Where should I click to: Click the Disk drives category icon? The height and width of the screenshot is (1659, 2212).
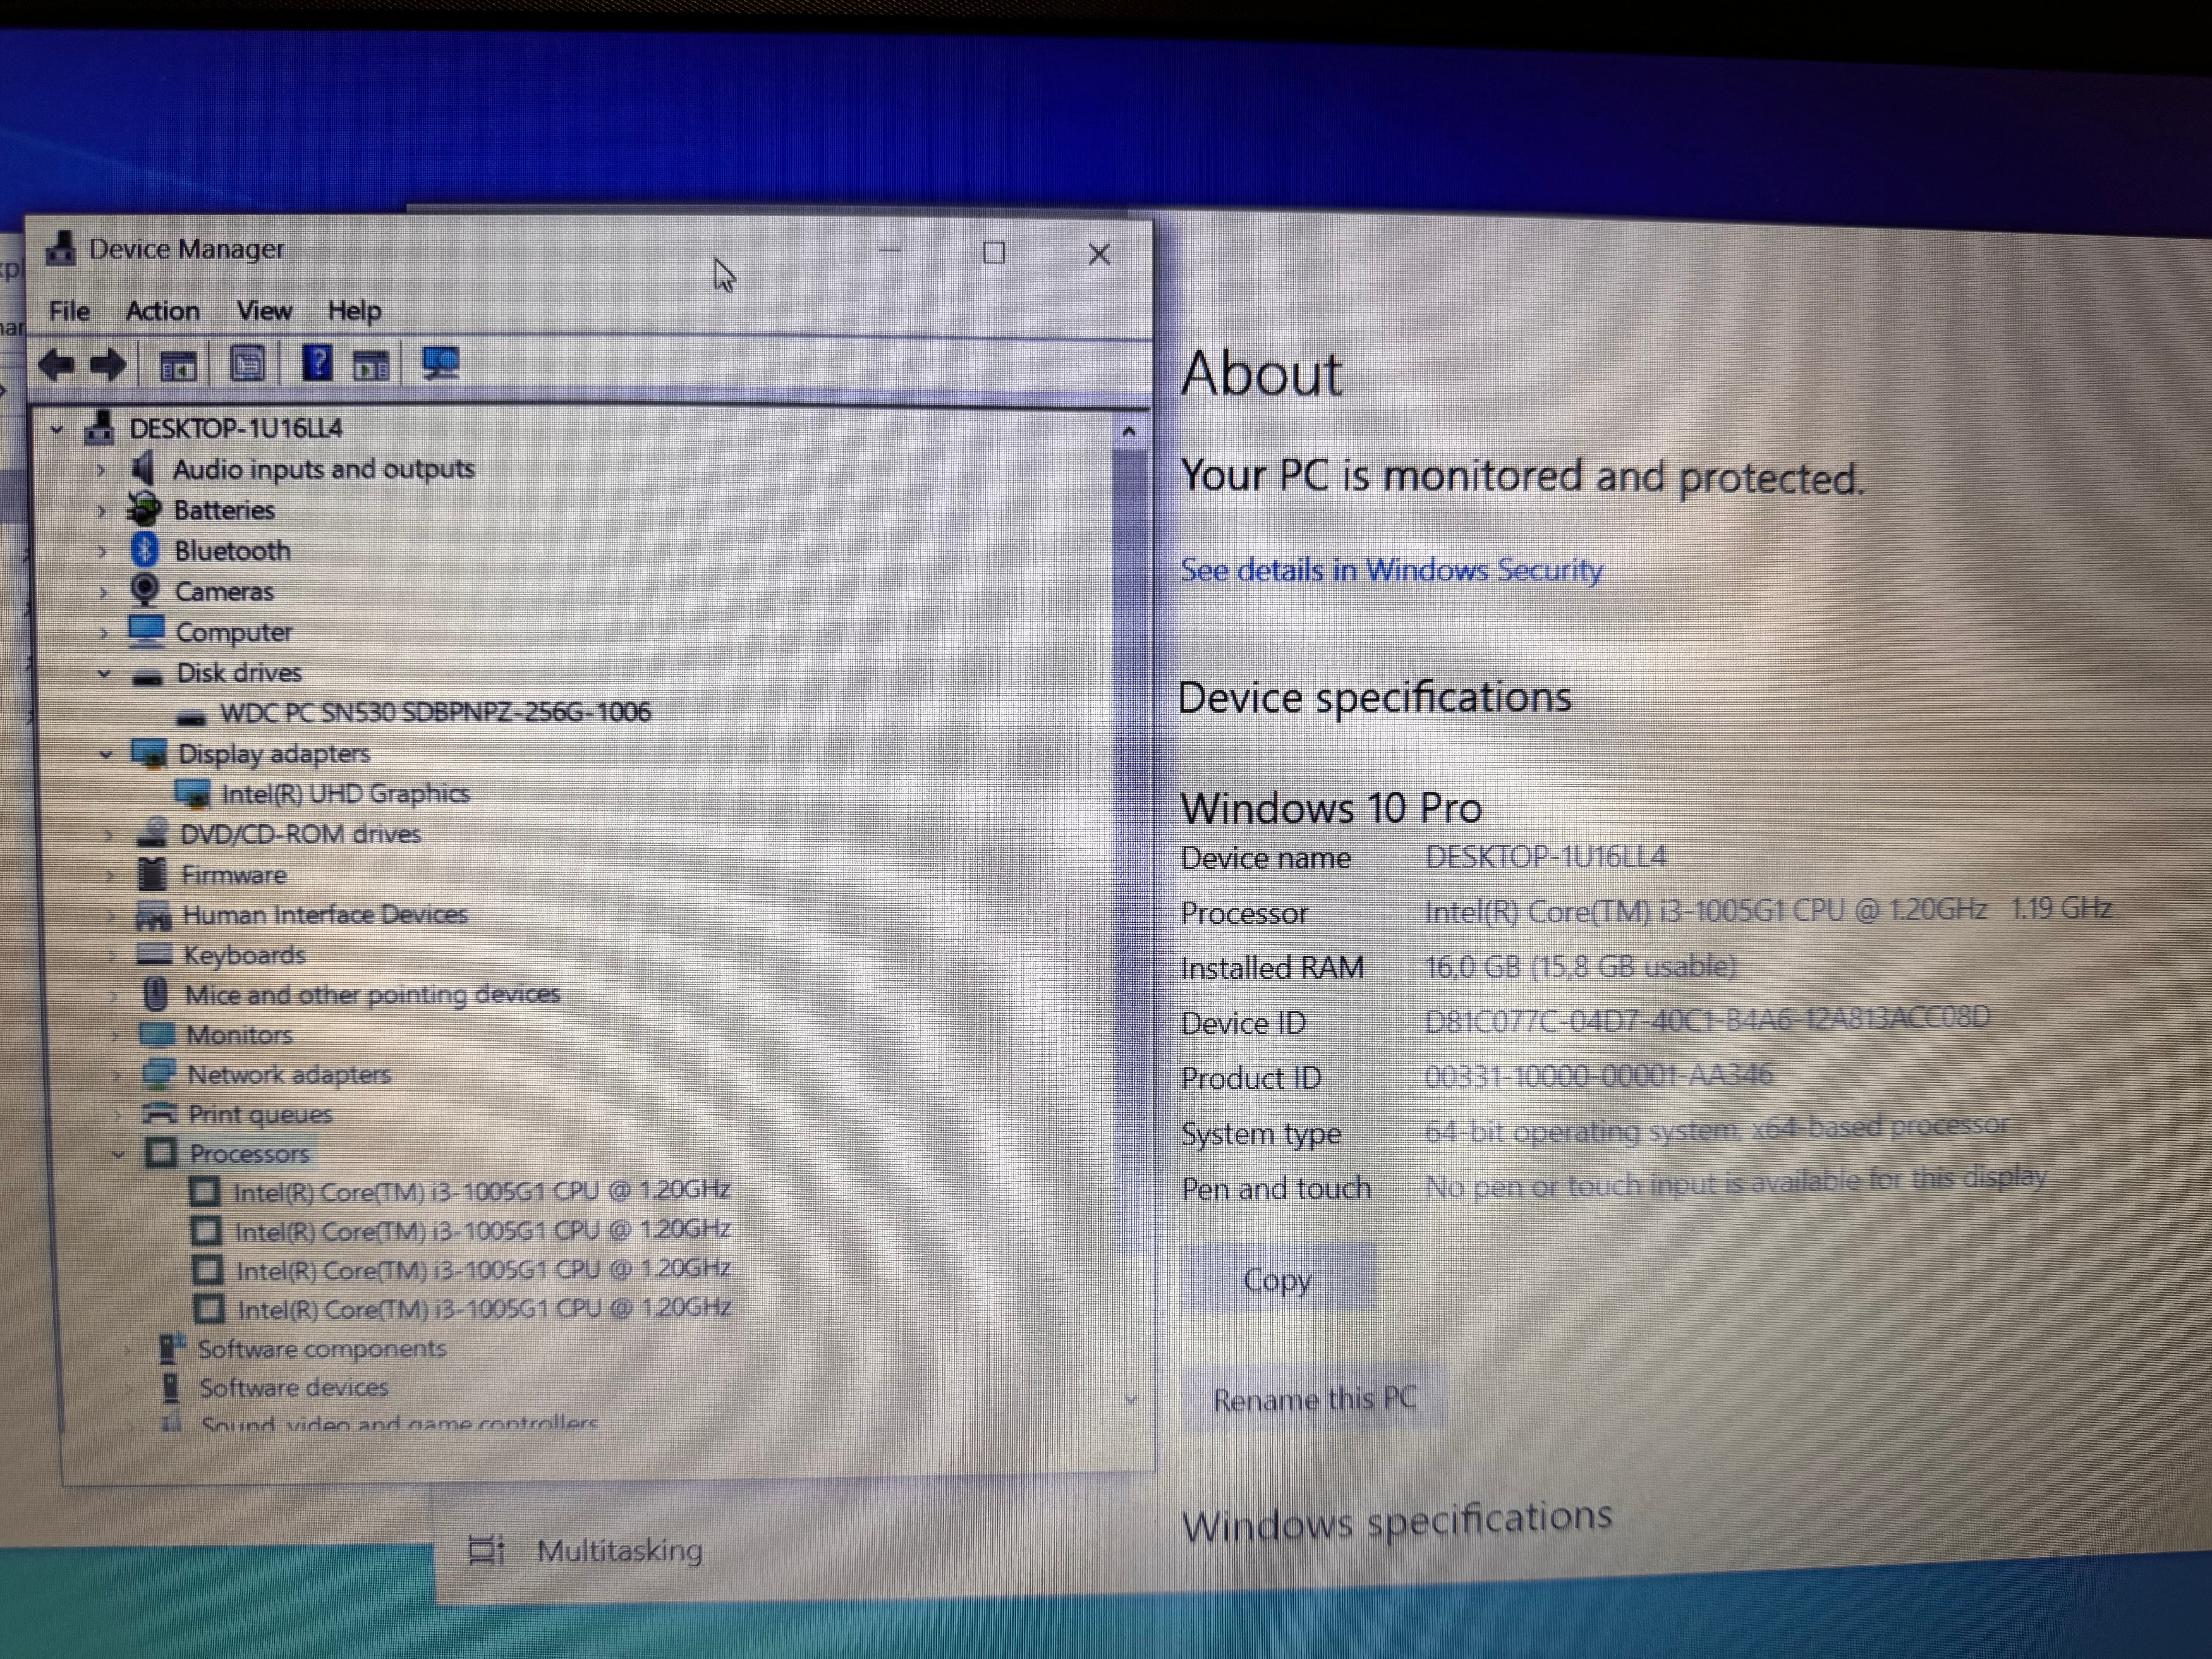(x=147, y=677)
